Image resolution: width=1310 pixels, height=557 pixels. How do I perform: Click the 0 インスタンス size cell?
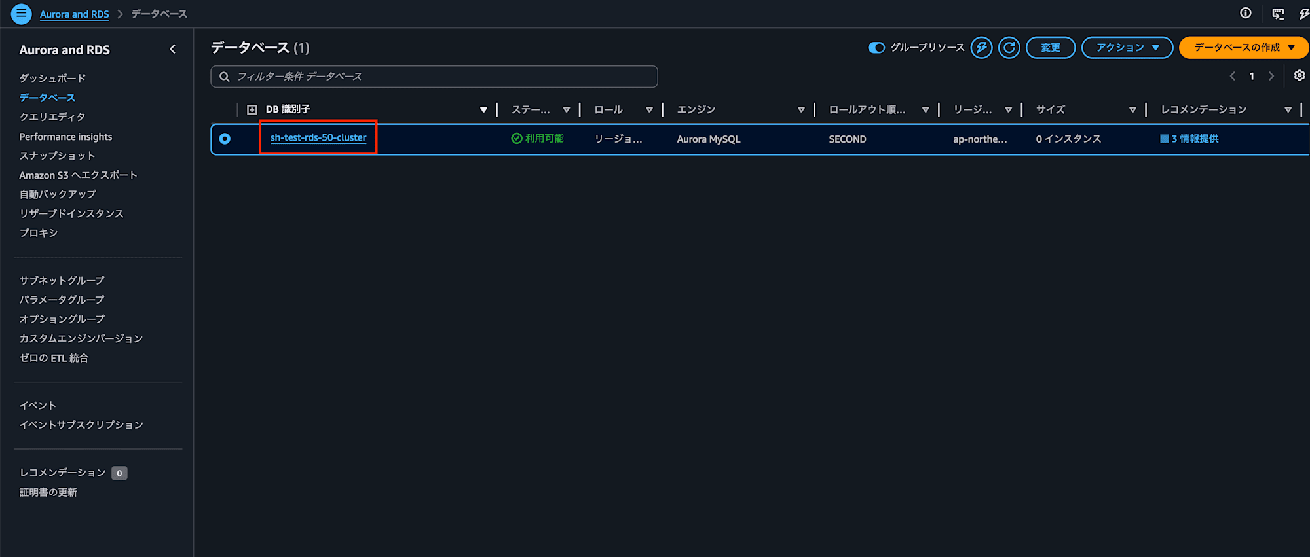click(1068, 139)
